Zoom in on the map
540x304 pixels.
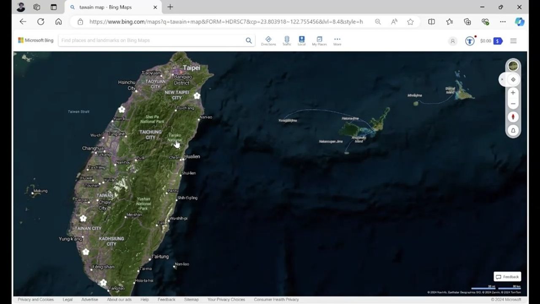pyautogui.click(x=513, y=93)
